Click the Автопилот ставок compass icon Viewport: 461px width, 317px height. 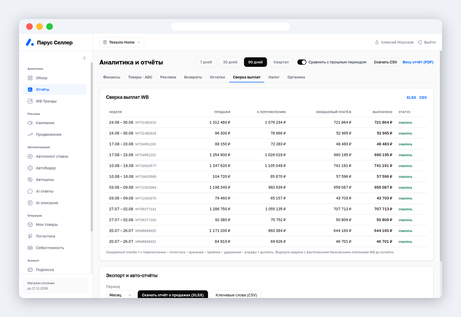30,156
